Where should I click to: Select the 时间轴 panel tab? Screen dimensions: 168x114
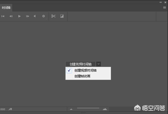[x=6, y=8]
